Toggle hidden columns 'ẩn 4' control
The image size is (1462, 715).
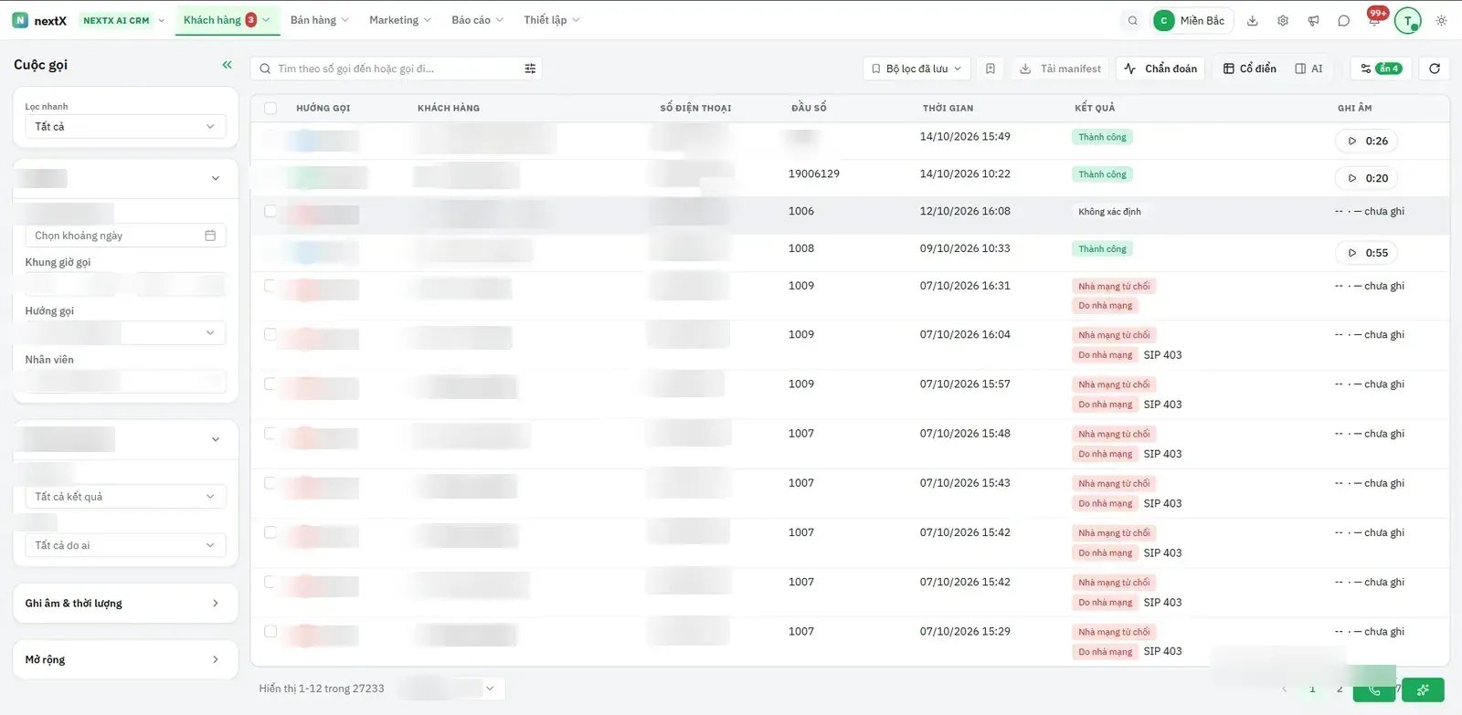[1381, 68]
